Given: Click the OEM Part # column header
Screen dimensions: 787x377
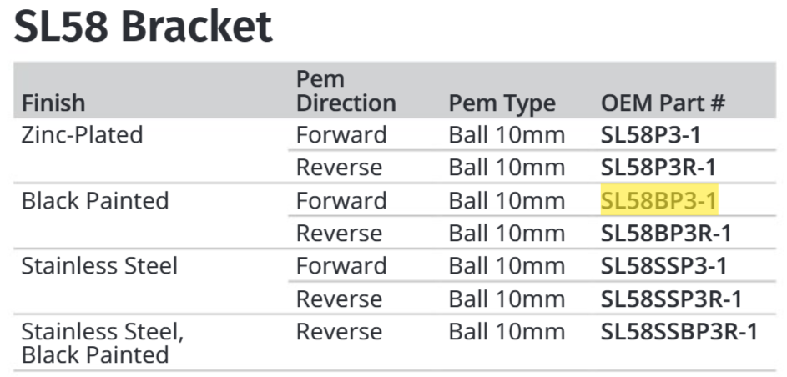Looking at the screenshot, I should pyautogui.click(x=663, y=103).
